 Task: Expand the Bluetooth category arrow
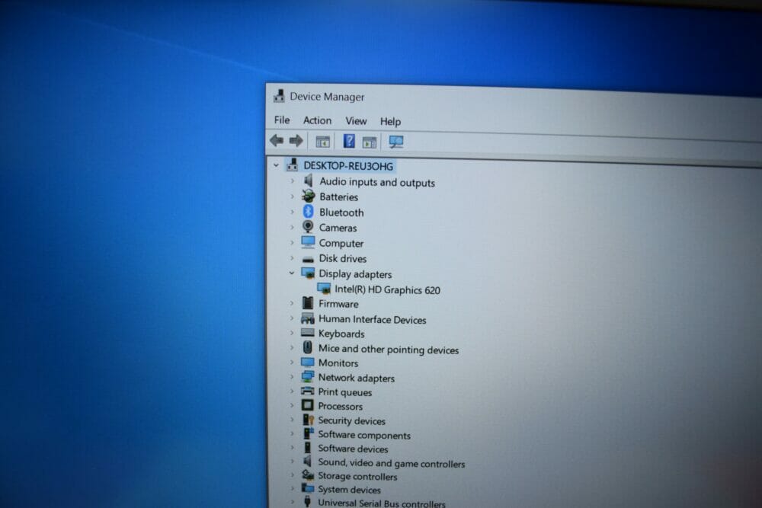[292, 212]
